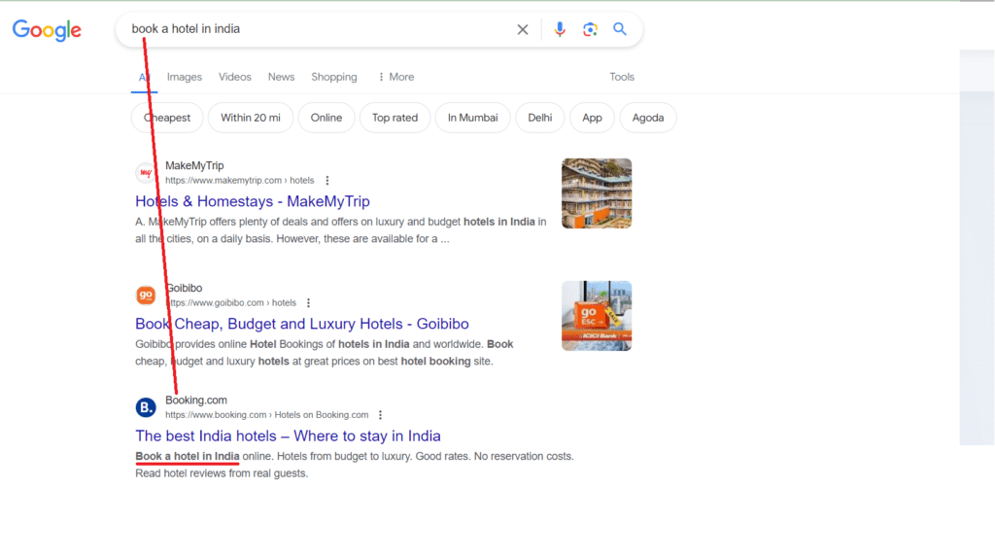The image size is (995, 558).
Task: Open Booking.com result three-dot options
Action: pos(380,415)
